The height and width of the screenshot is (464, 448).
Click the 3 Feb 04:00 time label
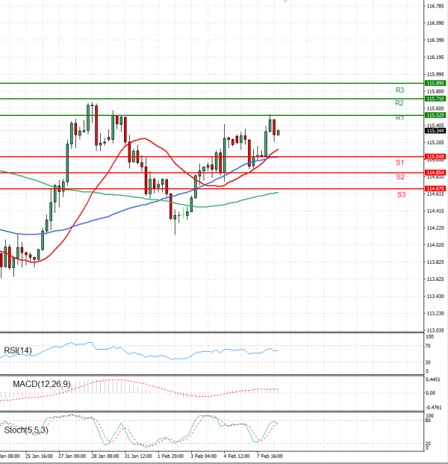point(204,456)
